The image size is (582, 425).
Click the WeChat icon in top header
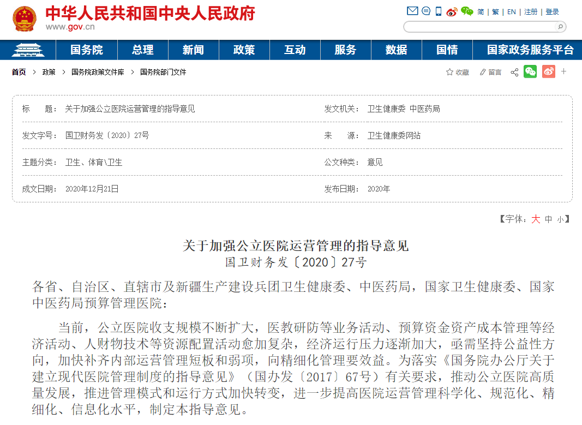[x=467, y=11]
